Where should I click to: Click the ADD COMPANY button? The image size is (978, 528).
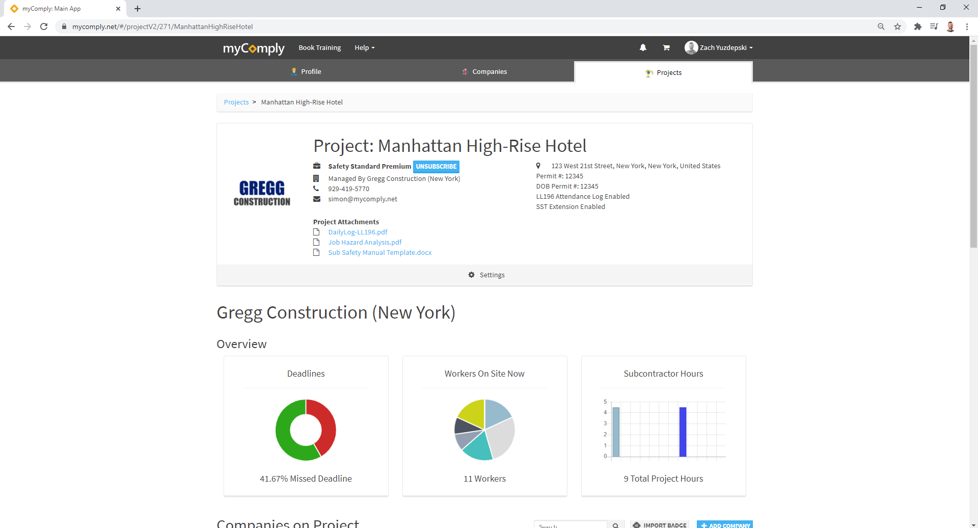(x=725, y=525)
